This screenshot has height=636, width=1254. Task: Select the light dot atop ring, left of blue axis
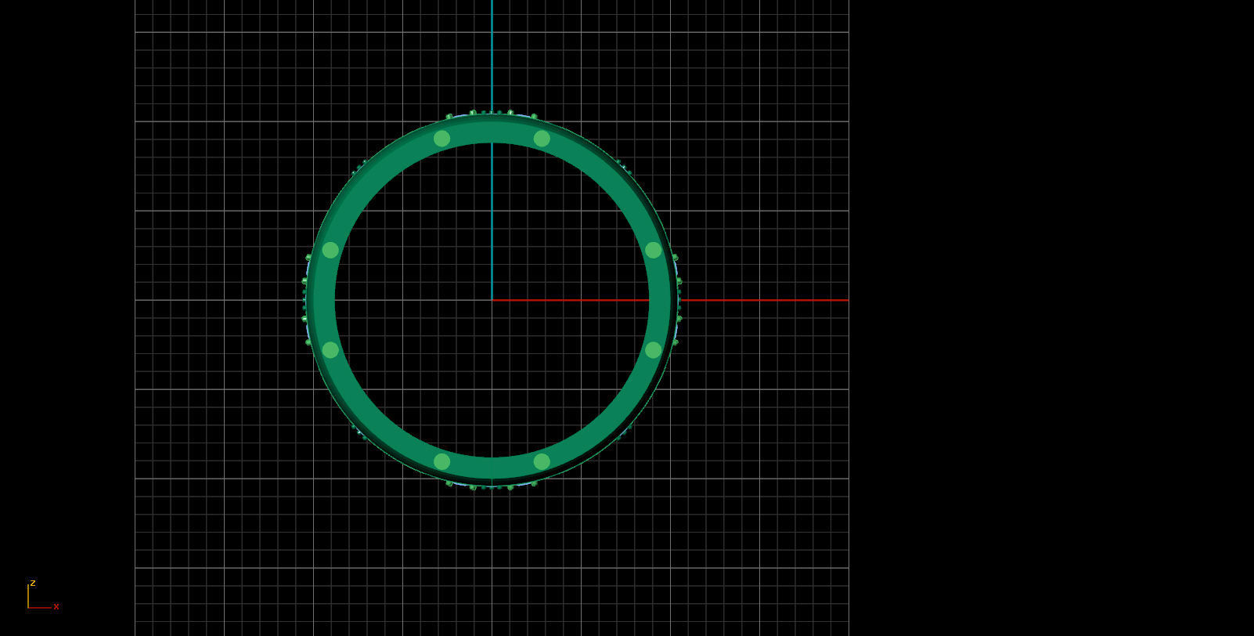point(441,139)
